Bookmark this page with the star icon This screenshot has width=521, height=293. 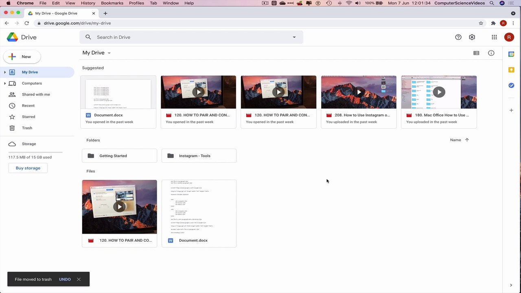[x=481, y=23]
